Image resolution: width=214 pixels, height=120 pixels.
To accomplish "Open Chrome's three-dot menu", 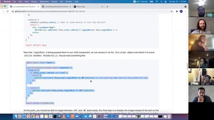I will [186, 11].
